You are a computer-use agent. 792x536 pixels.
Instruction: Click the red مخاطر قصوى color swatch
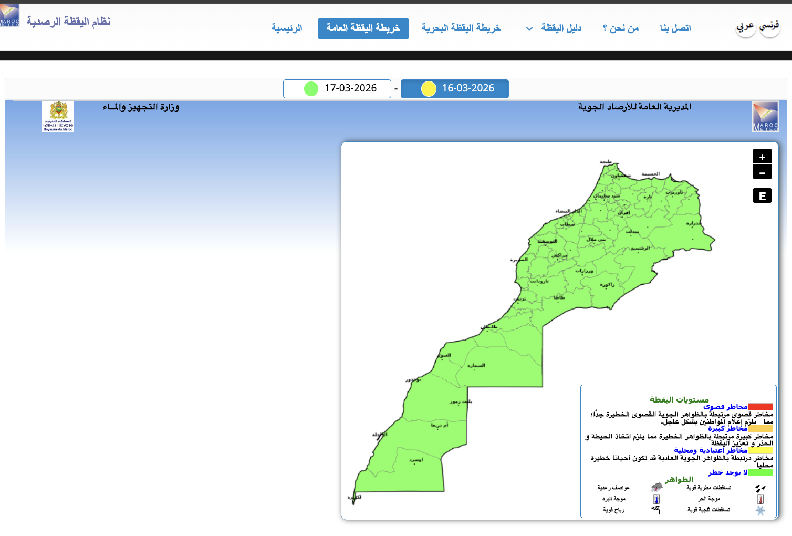tap(760, 407)
